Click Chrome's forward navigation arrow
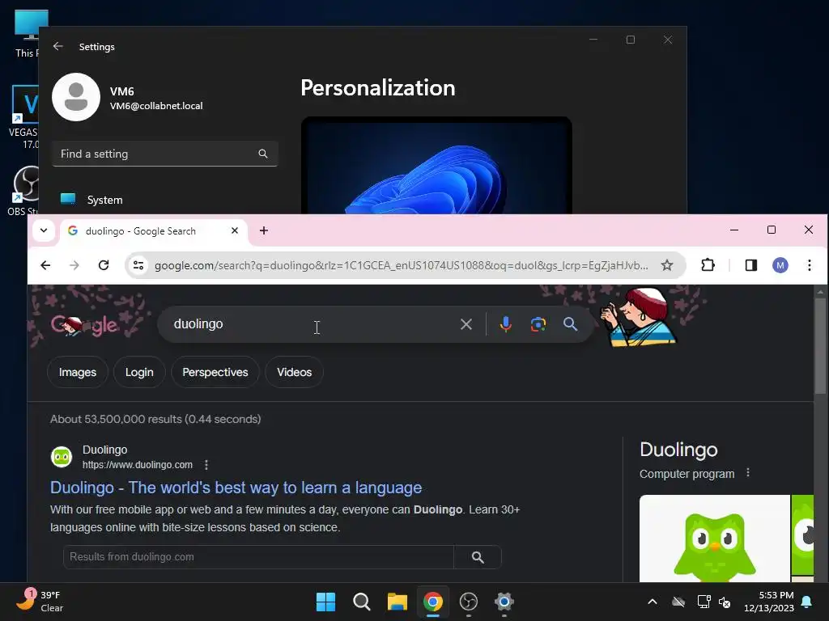This screenshot has height=621, width=829. [74, 265]
